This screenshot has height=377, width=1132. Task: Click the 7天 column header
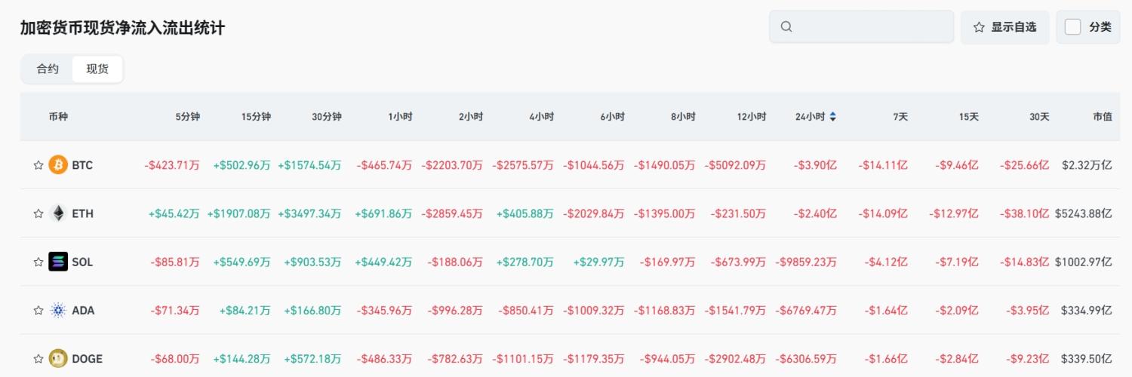[x=900, y=117]
